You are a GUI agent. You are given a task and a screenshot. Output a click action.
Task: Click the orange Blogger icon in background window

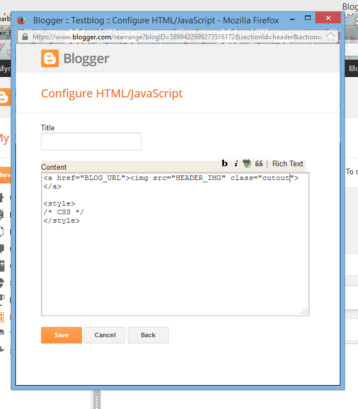coord(5,97)
